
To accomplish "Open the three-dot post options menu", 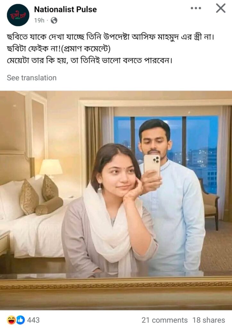I will (196, 8).
